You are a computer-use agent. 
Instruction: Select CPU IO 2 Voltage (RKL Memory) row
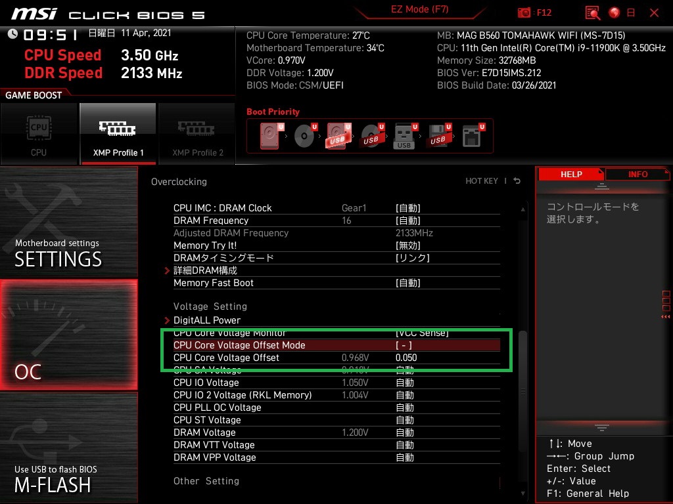pos(336,394)
